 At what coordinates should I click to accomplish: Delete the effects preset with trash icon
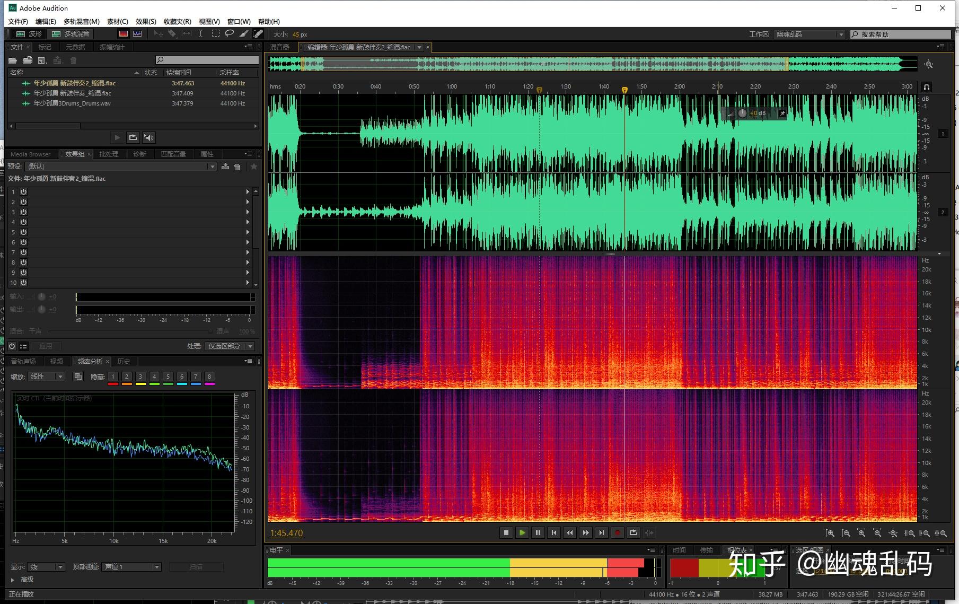pos(237,167)
